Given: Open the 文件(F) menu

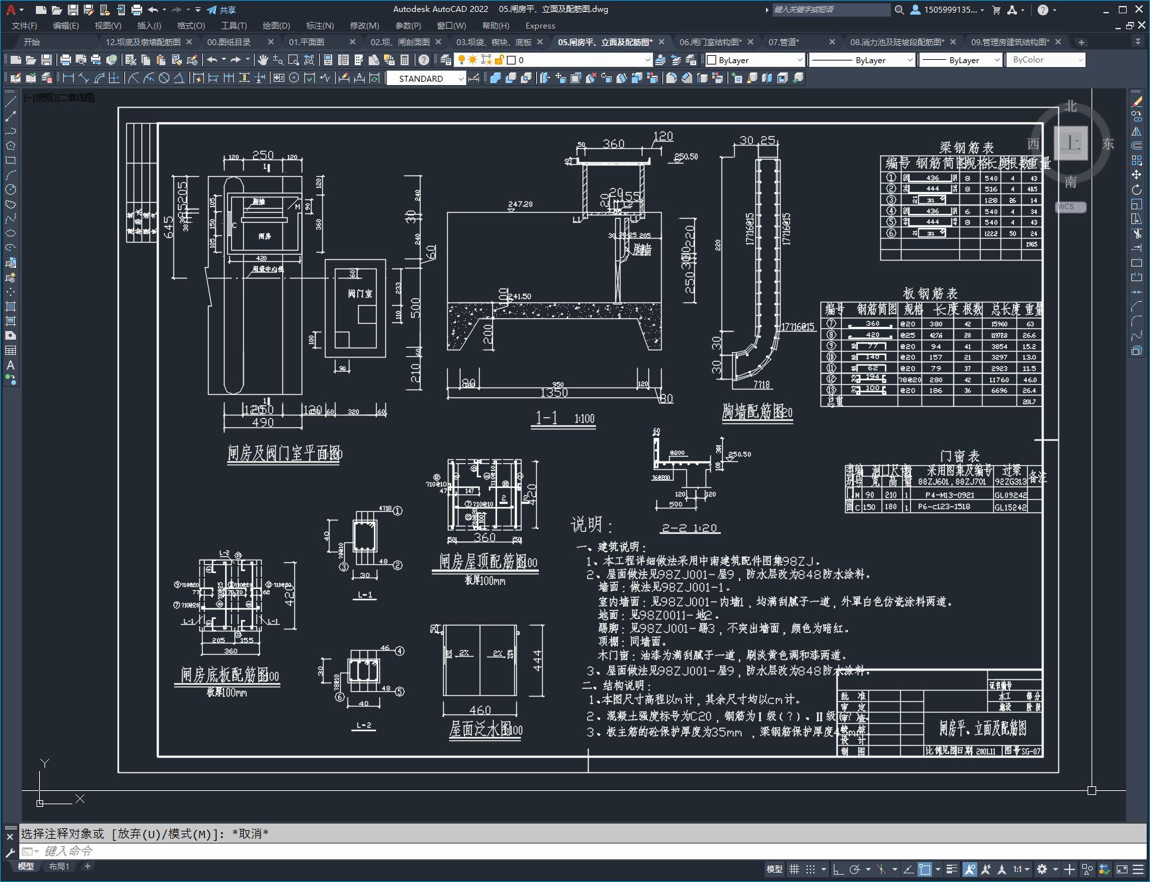Looking at the screenshot, I should click(25, 25).
